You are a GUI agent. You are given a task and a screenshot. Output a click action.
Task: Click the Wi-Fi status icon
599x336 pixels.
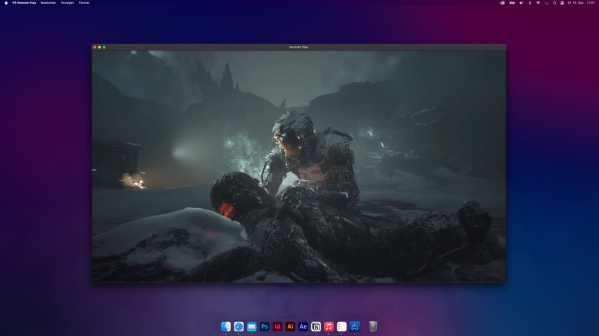pos(538,2)
